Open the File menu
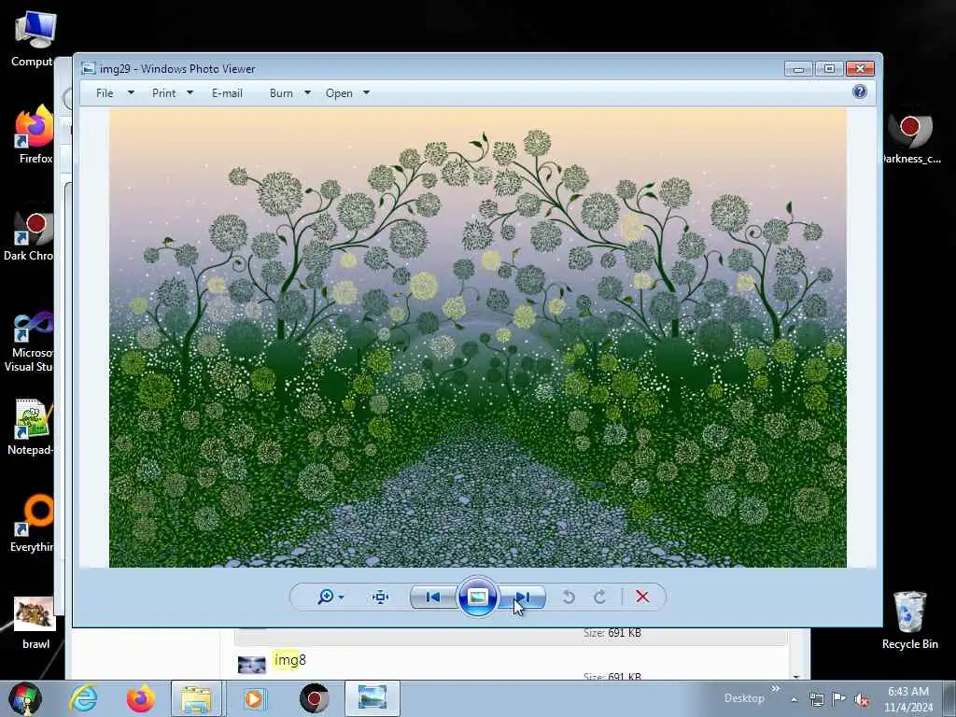Viewport: 956px width, 717px height. [x=105, y=93]
